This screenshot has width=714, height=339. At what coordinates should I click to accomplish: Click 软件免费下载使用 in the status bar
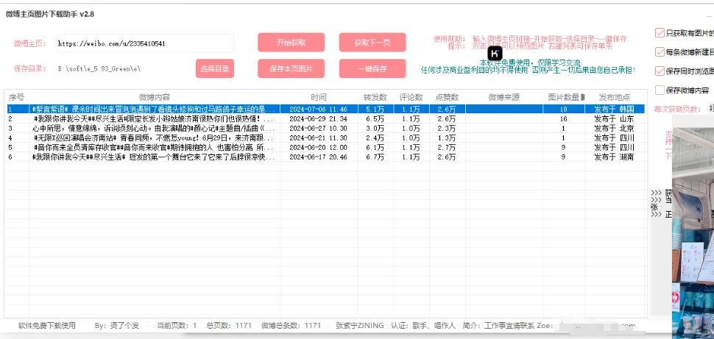pyautogui.click(x=46, y=326)
